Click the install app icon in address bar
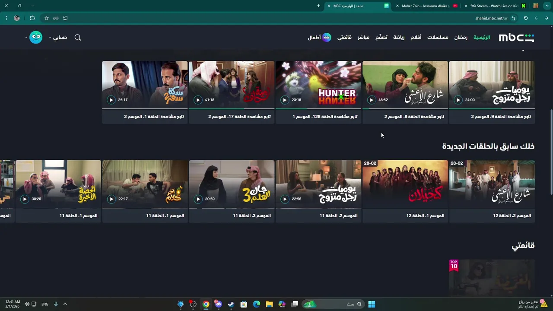Screen dimensions: 553x311 click(x=65, y=18)
